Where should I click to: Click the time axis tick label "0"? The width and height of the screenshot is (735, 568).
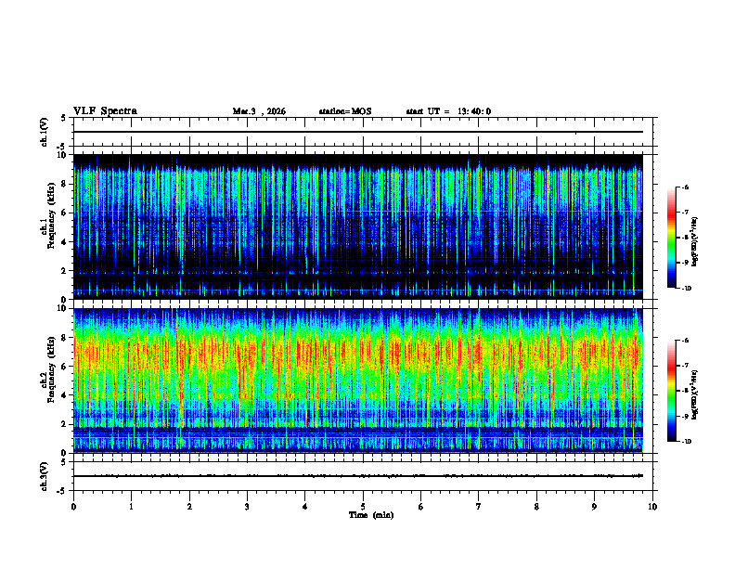73,507
